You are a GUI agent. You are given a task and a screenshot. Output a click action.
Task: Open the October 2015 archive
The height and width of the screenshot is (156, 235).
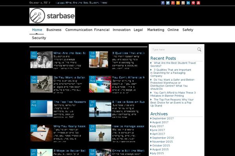(161, 145)
